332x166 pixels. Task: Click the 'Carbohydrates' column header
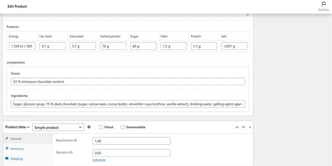(110, 36)
